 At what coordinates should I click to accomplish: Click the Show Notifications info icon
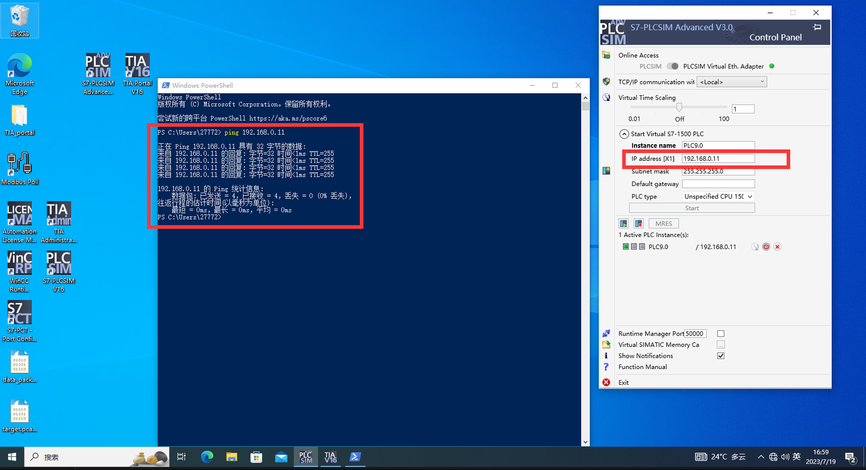[606, 356]
